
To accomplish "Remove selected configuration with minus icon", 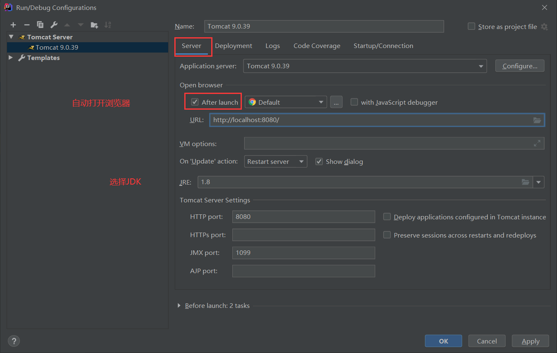I will [27, 25].
